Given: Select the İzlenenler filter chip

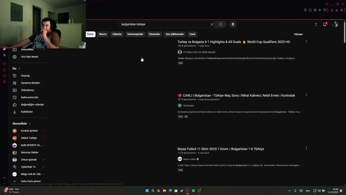Looking at the screenshot, I should (154, 34).
